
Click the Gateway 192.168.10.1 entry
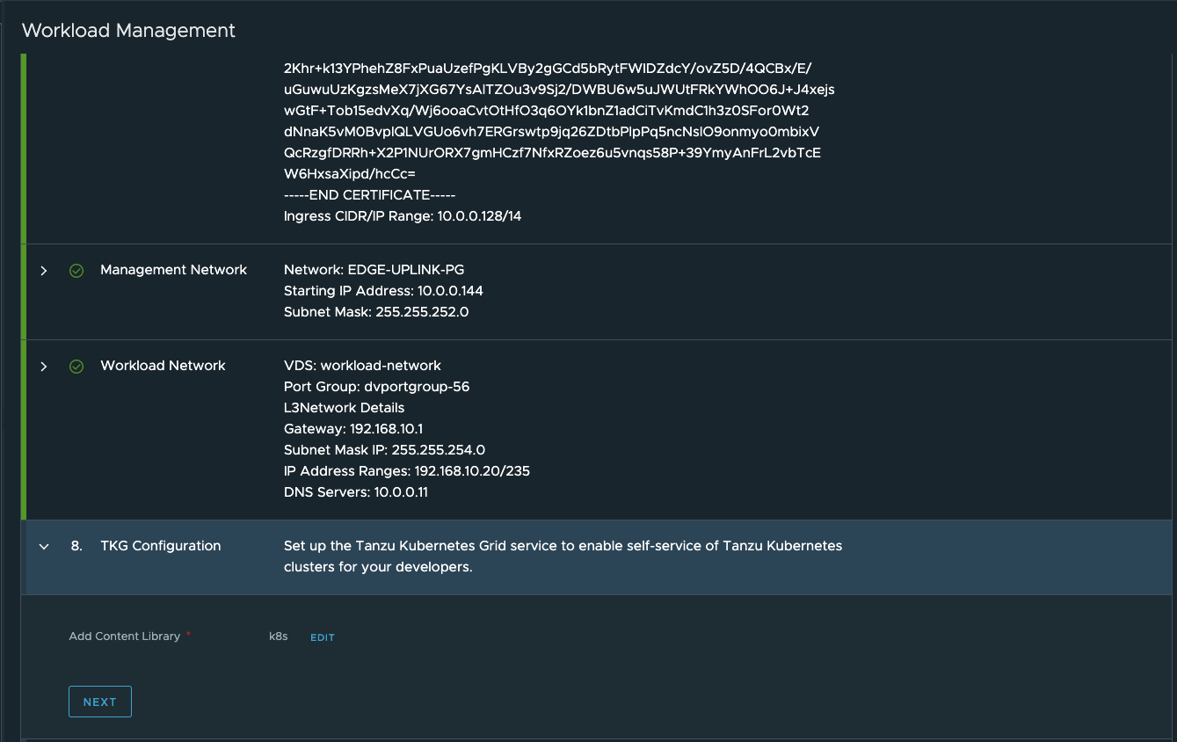click(x=353, y=429)
